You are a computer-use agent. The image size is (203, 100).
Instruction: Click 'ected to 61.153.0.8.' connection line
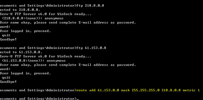pos(21,52)
